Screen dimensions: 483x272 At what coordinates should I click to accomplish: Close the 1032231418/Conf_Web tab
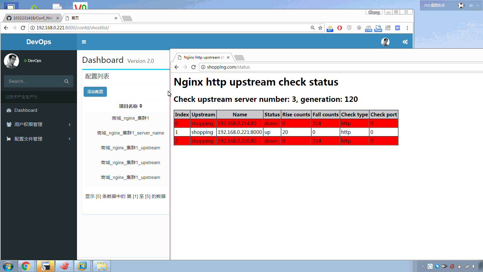tap(58, 18)
